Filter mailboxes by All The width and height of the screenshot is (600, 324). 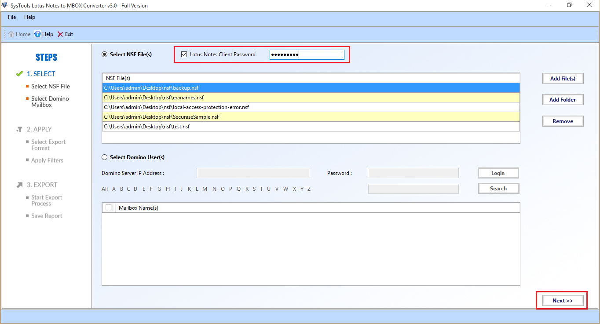pyautogui.click(x=105, y=189)
